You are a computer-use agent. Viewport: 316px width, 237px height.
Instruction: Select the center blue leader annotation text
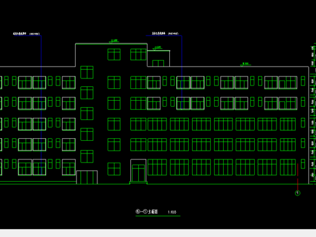coord(165,34)
